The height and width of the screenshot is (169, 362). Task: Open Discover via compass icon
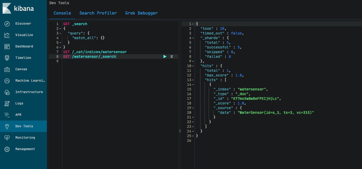(x=7, y=24)
